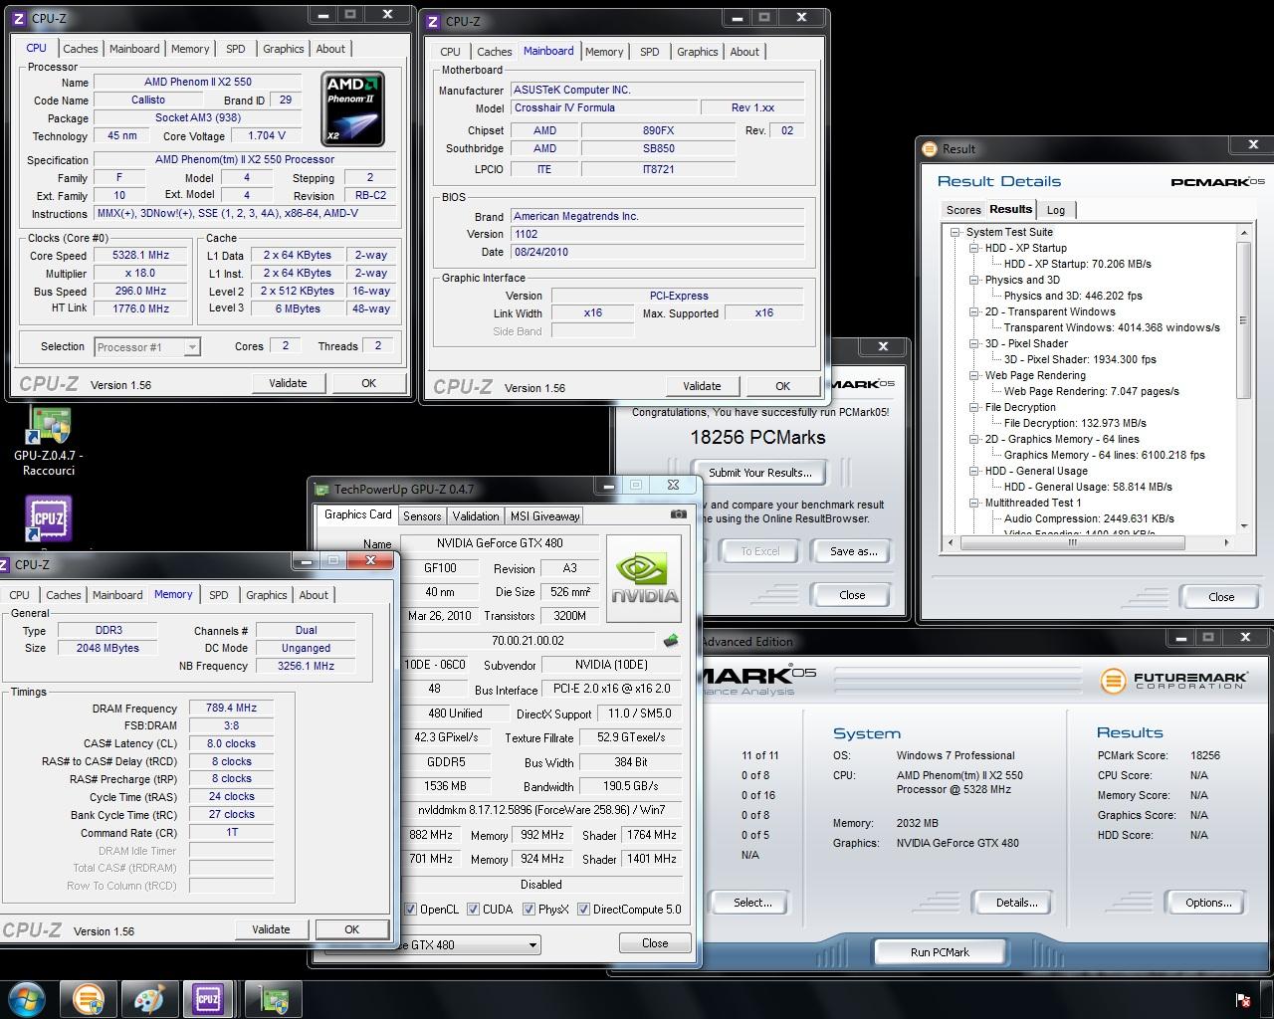1274x1019 pixels.
Task: Click Save as button in PCMark
Action: click(853, 551)
